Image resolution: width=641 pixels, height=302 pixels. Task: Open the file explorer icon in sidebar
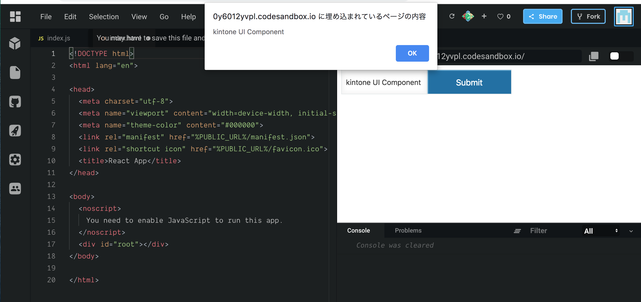(x=15, y=73)
